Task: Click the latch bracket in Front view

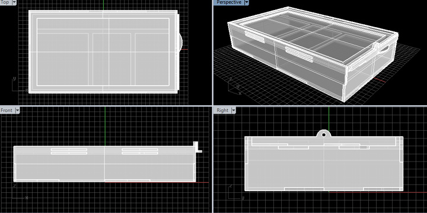Action: coord(197,147)
